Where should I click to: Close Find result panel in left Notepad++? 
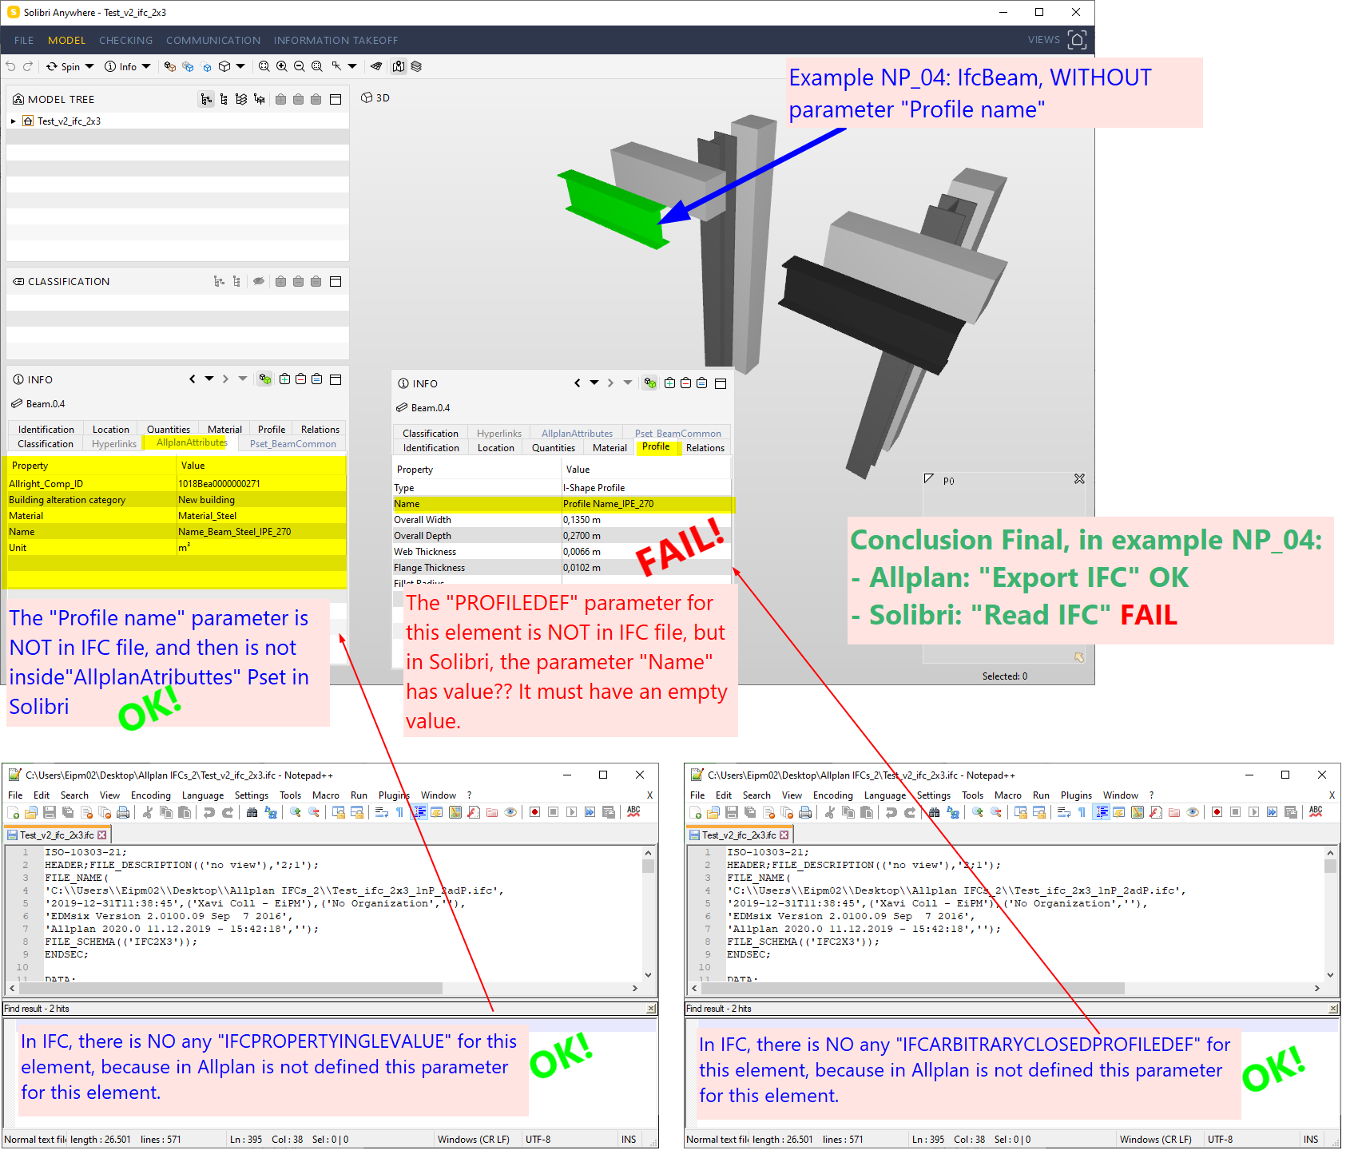pos(651,1009)
